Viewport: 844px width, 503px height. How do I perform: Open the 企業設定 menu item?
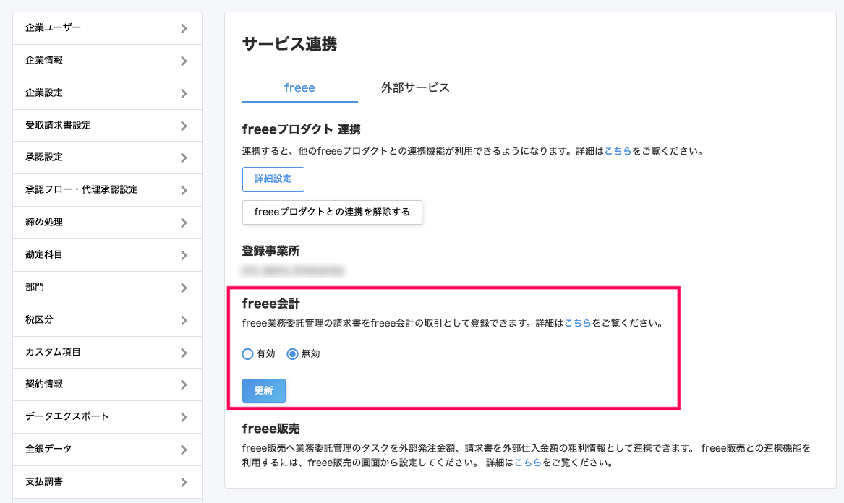(x=107, y=93)
